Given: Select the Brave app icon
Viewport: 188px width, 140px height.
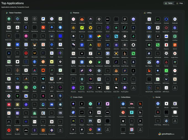Looking at the screenshot, I should click(x=43, y=45).
